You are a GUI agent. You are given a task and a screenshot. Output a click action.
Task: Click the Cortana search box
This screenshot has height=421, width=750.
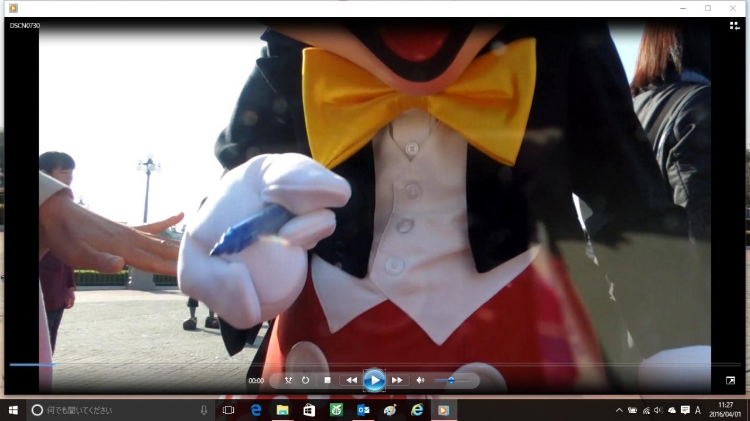tap(120, 410)
